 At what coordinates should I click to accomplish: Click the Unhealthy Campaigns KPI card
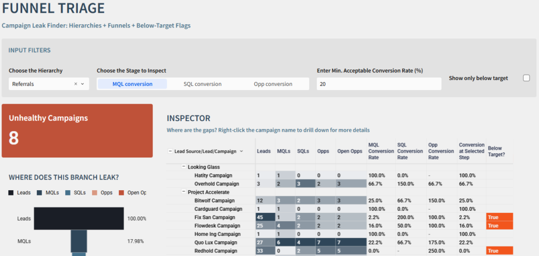pos(77,131)
